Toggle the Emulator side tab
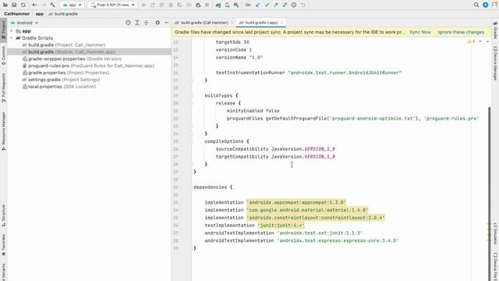The image size is (499, 281). [495, 233]
